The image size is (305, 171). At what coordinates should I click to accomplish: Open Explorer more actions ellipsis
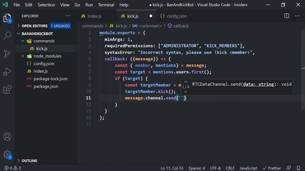(x=68, y=16)
